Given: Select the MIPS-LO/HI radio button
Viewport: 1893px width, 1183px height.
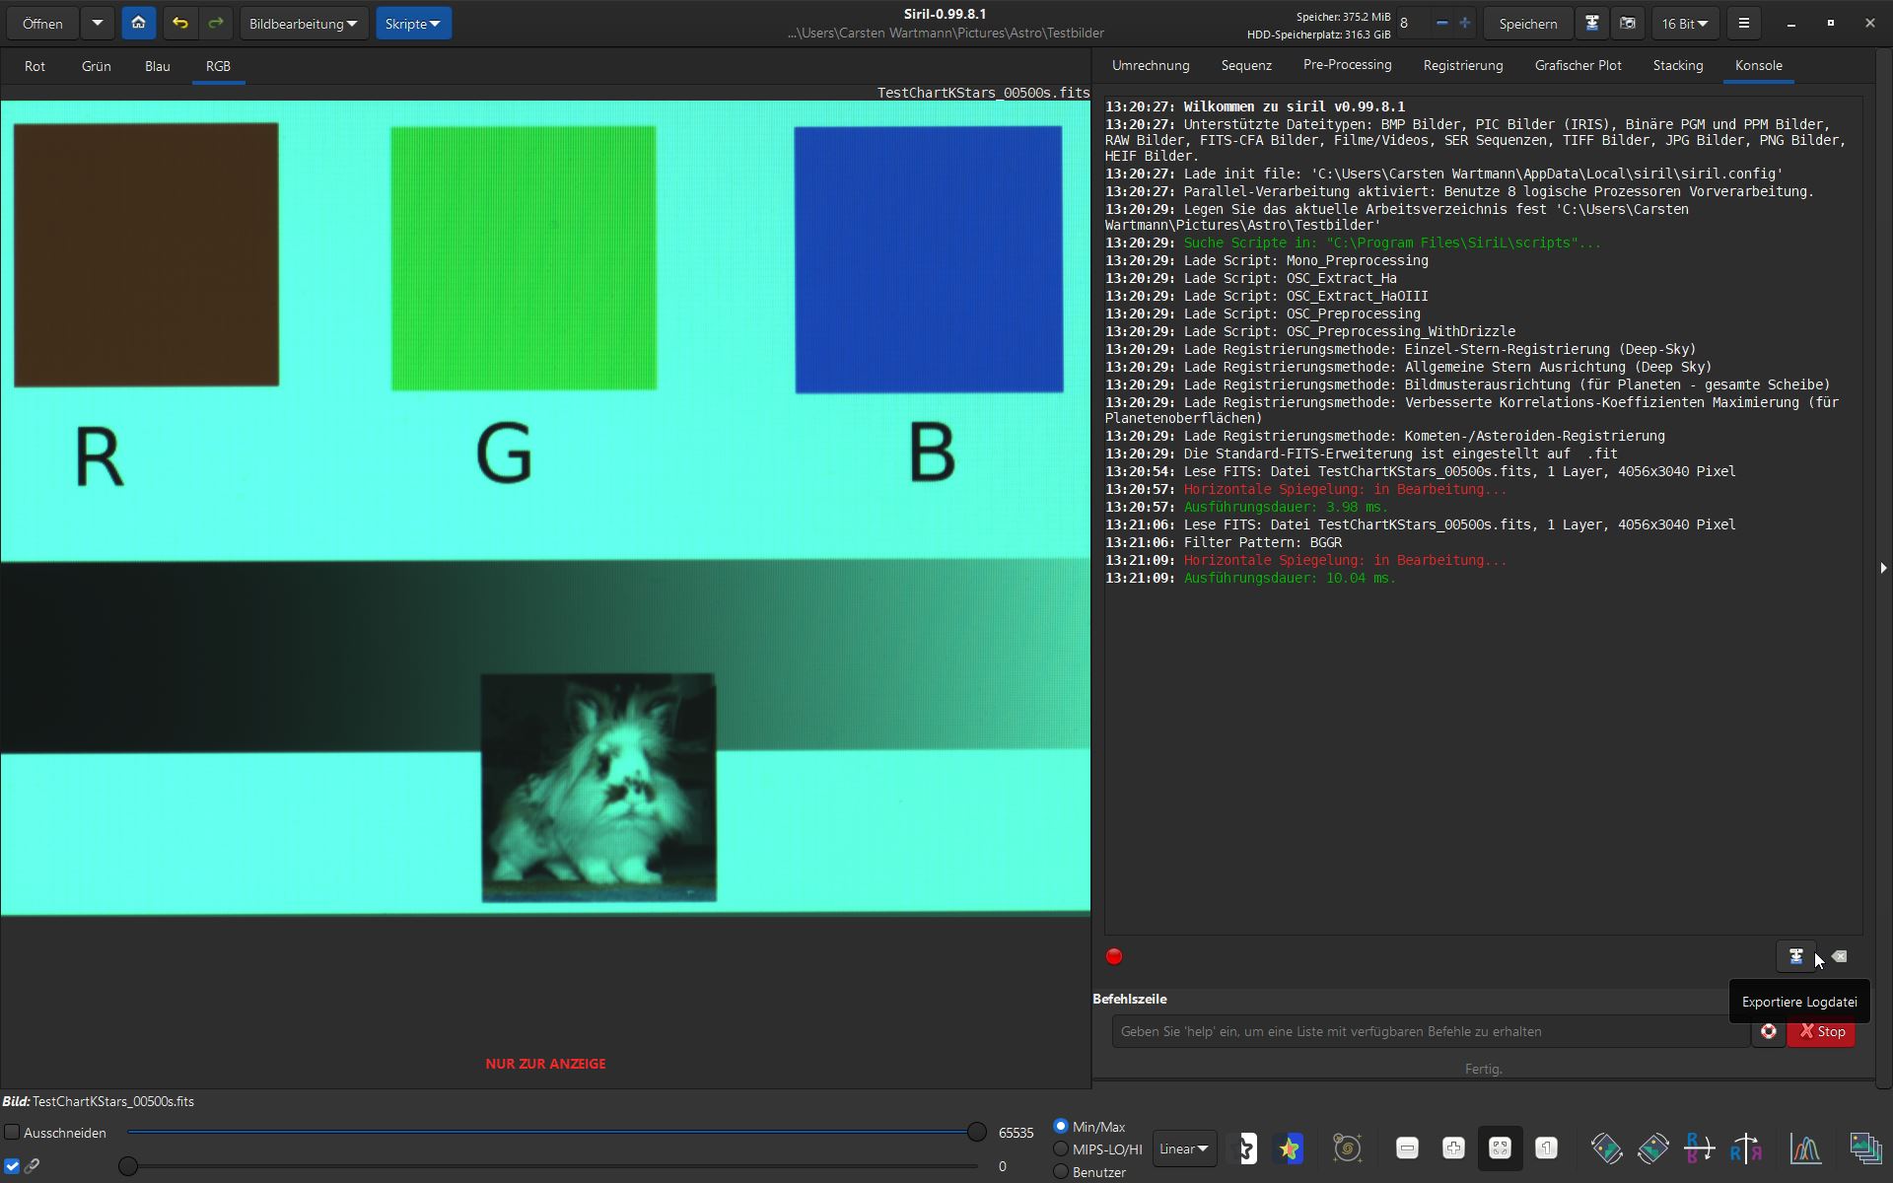Looking at the screenshot, I should click(1062, 1148).
